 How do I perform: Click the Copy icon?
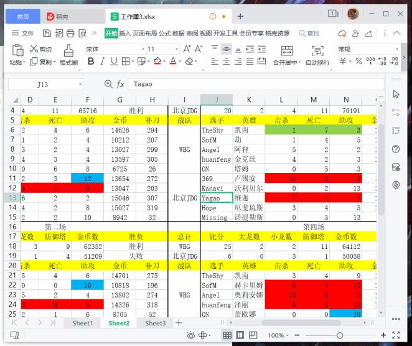pos(34,62)
